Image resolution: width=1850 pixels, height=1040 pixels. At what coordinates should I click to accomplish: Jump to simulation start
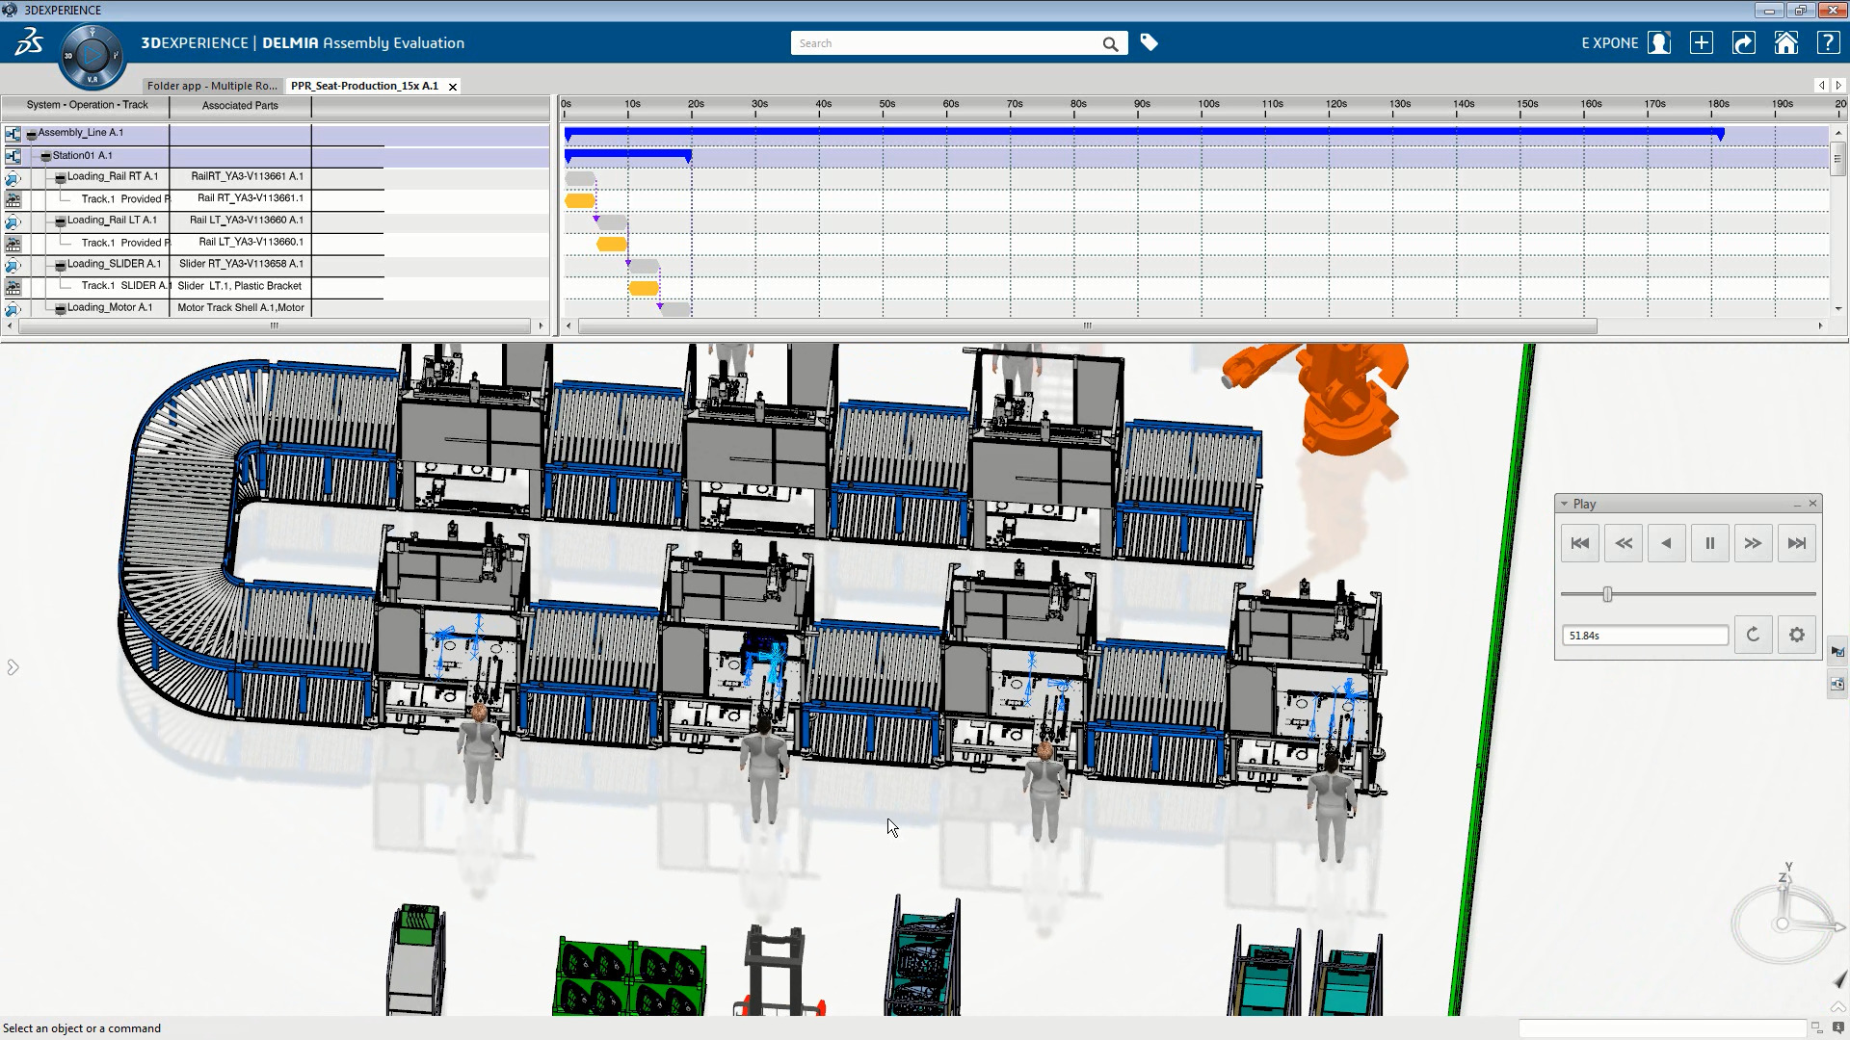coord(1580,543)
